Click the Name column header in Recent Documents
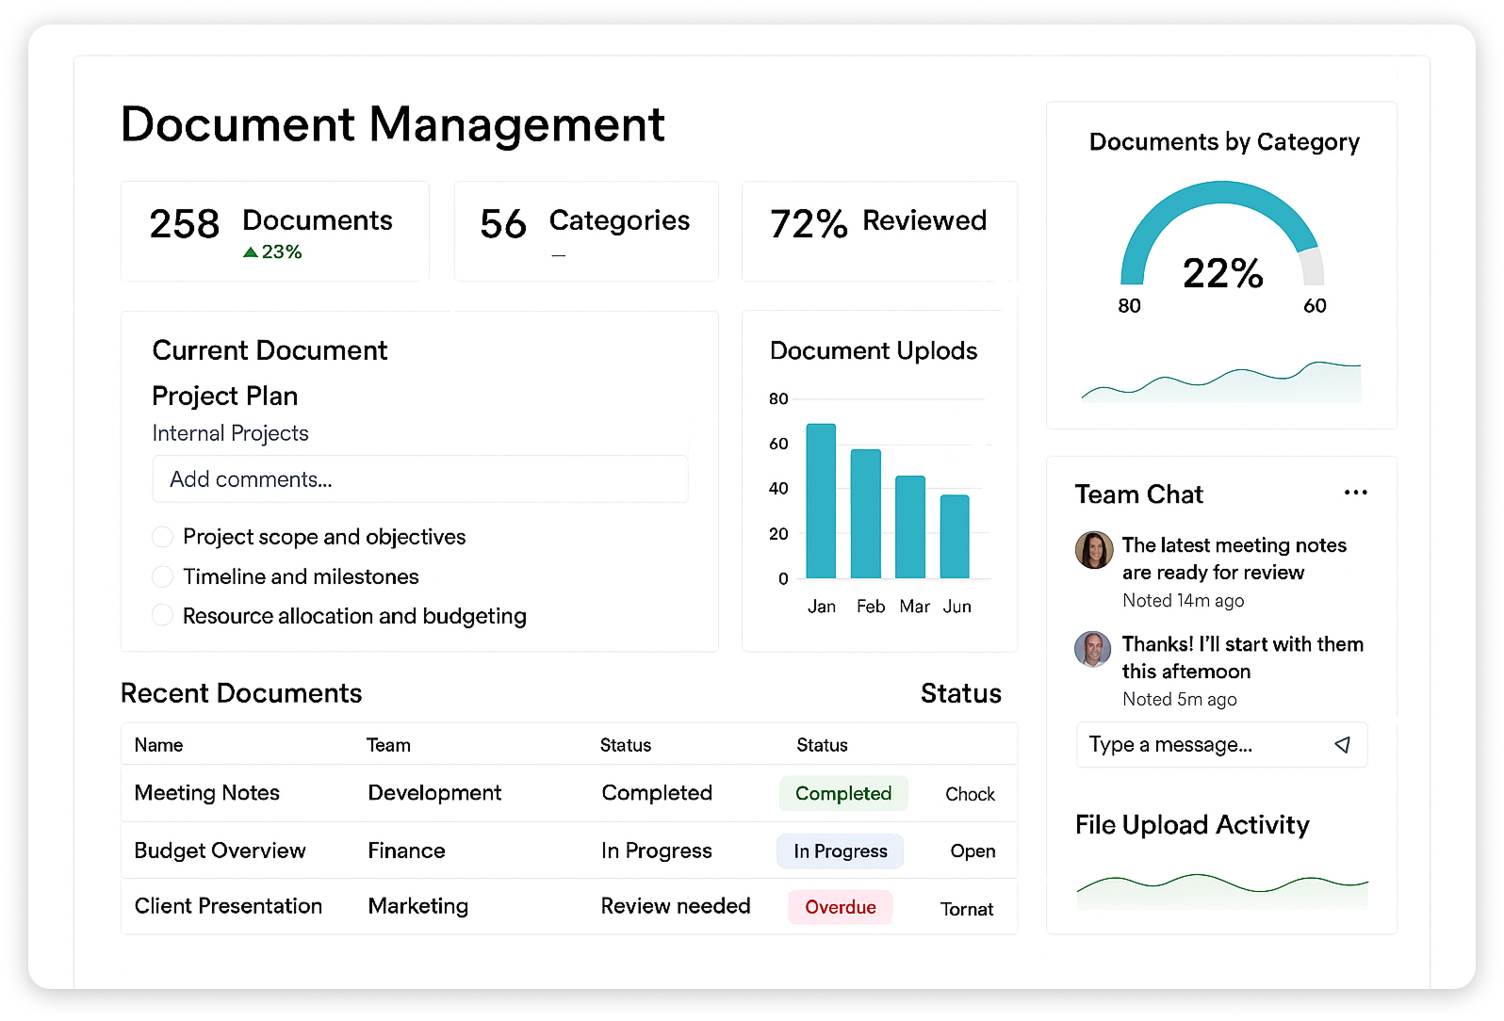1504x1021 pixels. [x=158, y=745]
